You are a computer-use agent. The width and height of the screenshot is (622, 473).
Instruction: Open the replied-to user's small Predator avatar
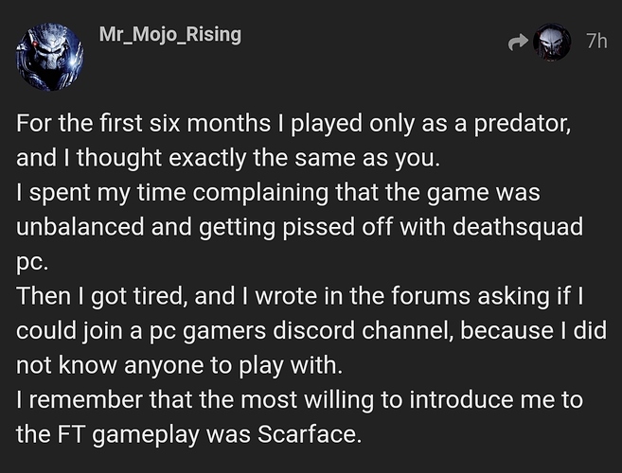point(551,42)
